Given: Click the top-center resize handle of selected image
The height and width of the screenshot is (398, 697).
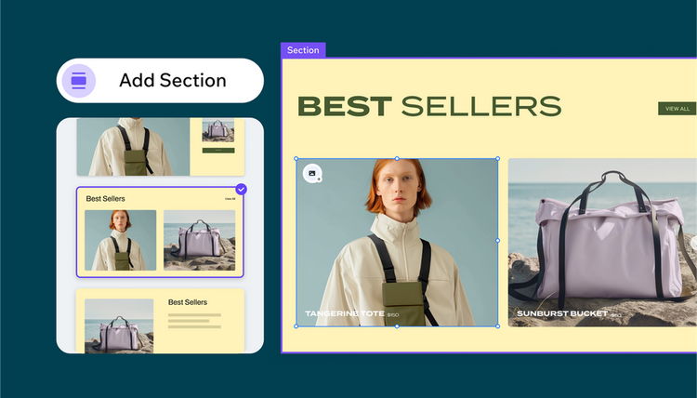Looking at the screenshot, I should (x=398, y=158).
